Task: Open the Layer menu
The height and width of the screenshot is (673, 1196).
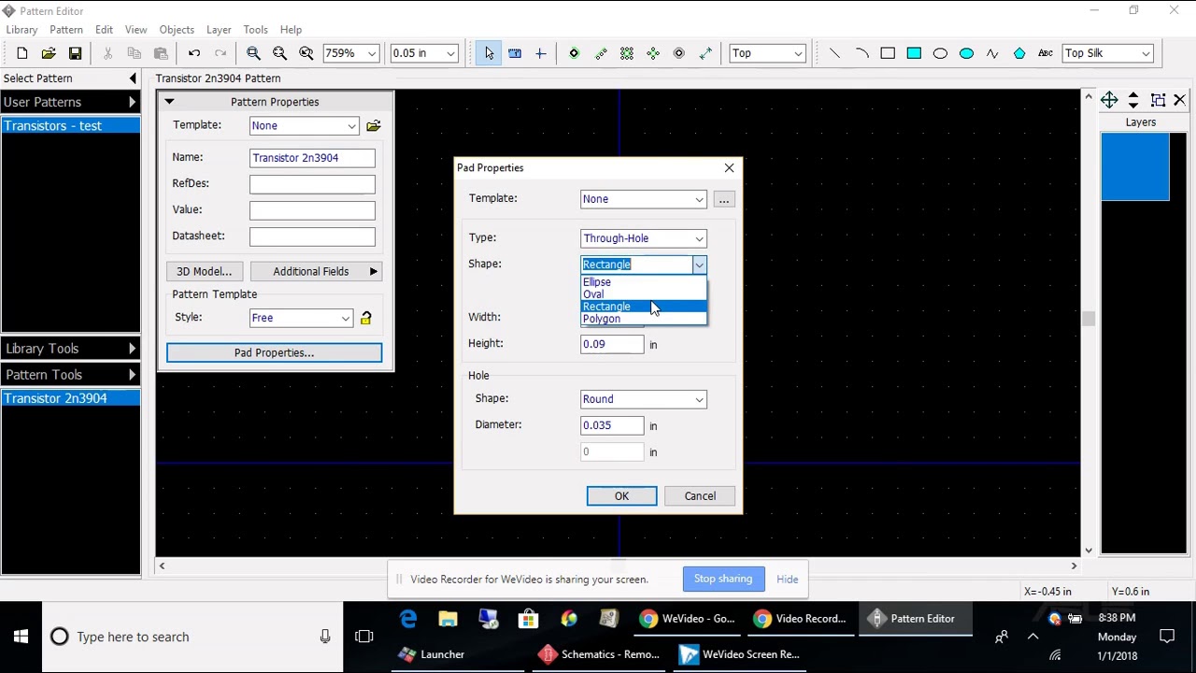Action: 219,30
